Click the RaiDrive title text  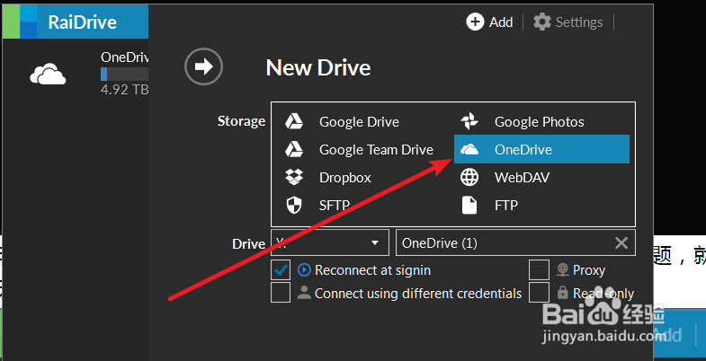[83, 22]
